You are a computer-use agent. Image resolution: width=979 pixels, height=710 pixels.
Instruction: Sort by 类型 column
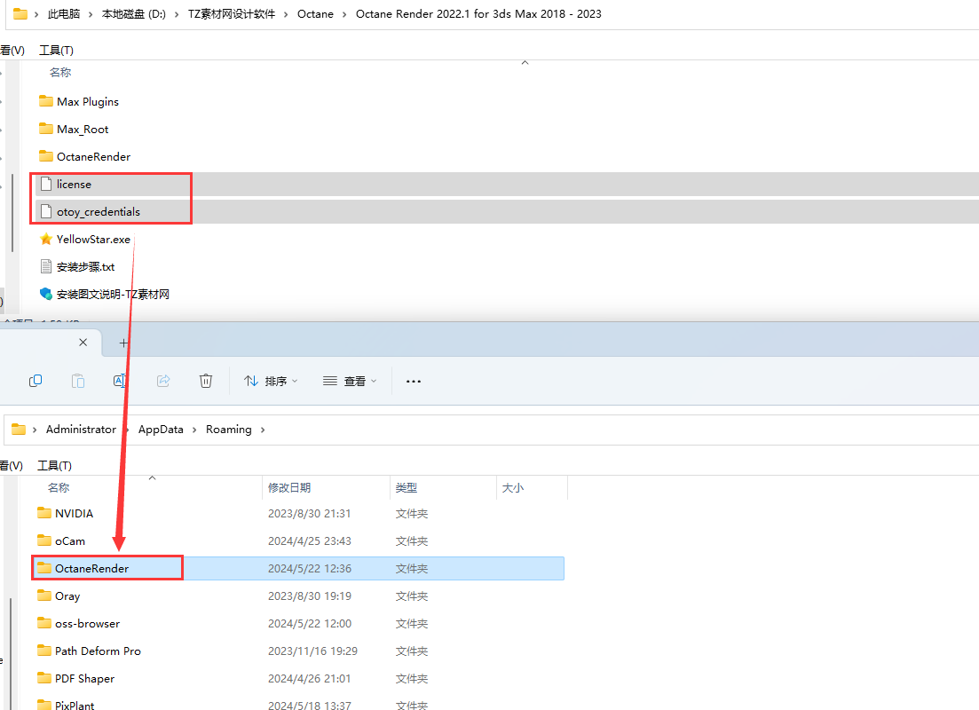point(406,488)
